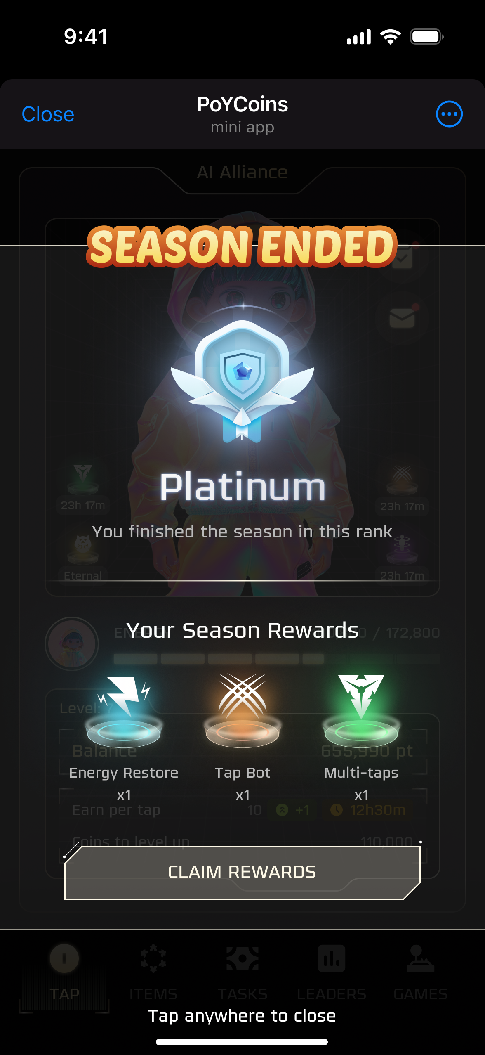Open the three-dot more options menu
This screenshot has height=1055, width=485.
[449, 114]
